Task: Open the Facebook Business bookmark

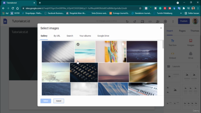Action: click(54, 13)
